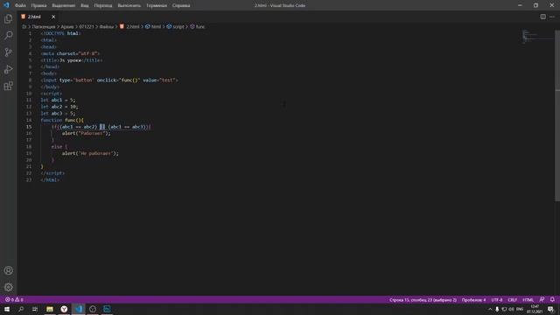Open Windows action center notifications
560x315 pixels.
[550, 309]
